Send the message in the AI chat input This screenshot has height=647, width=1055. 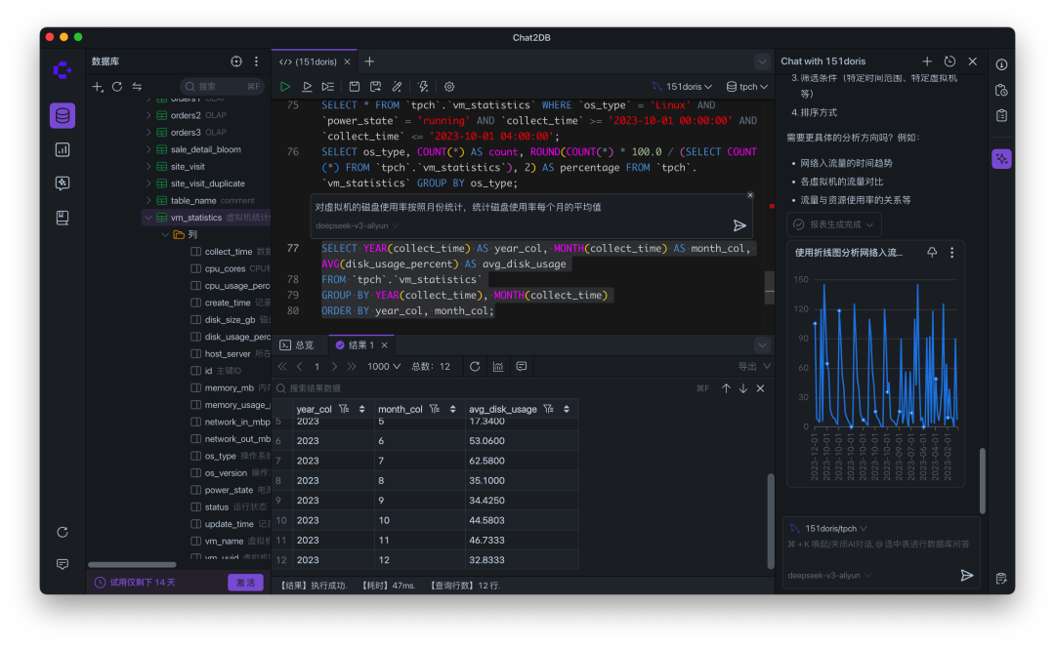click(x=968, y=576)
